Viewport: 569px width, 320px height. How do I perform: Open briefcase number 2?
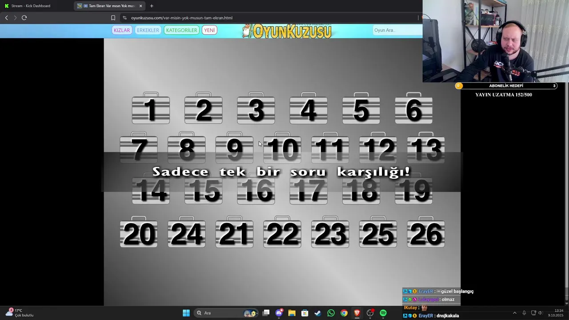(x=203, y=108)
